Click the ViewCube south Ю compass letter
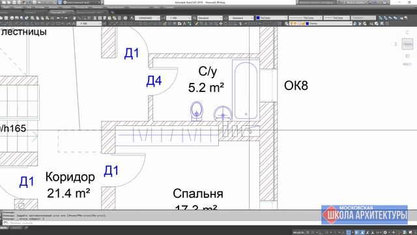This screenshot has width=417, height=235. click(x=407, y=56)
